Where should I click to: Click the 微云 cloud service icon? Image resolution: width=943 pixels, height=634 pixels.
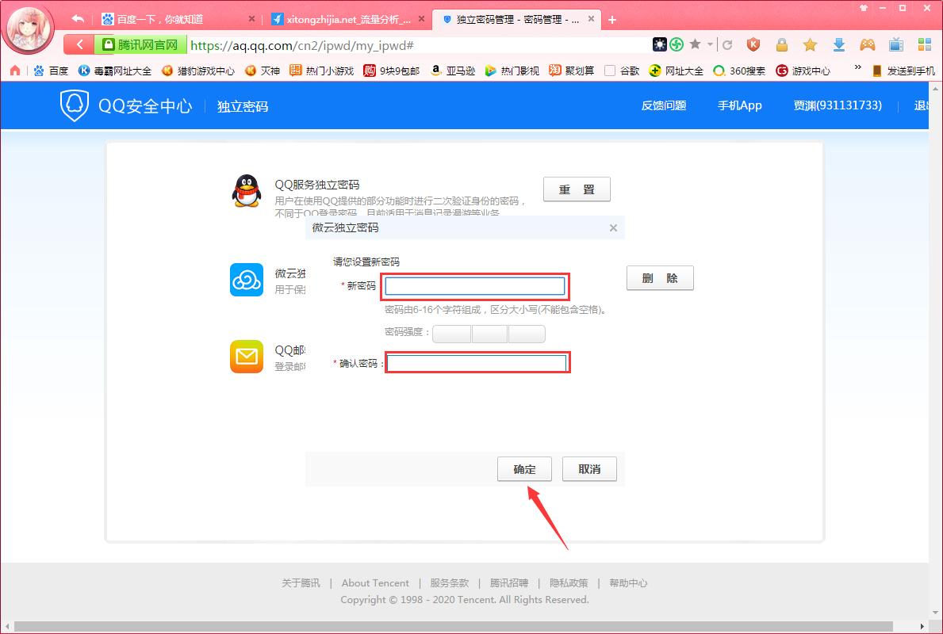246,280
